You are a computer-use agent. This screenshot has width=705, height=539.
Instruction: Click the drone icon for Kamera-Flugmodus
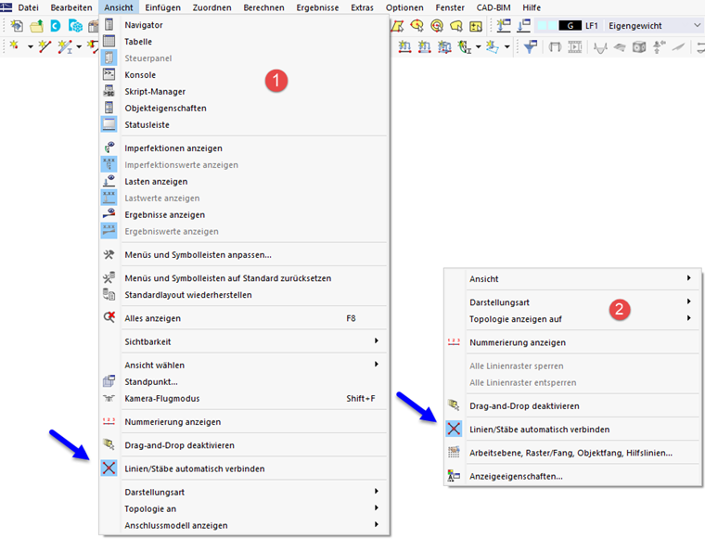point(109,398)
